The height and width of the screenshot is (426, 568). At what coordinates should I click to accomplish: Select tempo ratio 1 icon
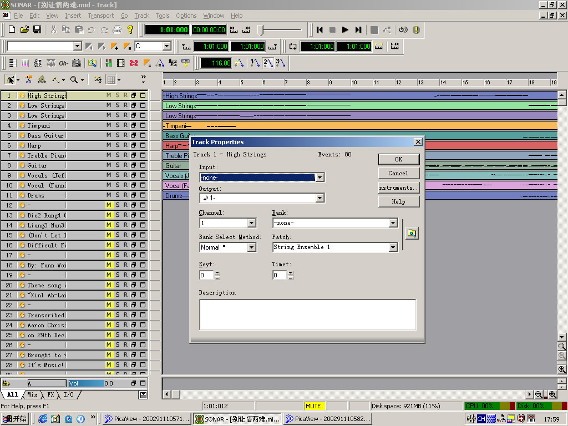tap(255, 63)
